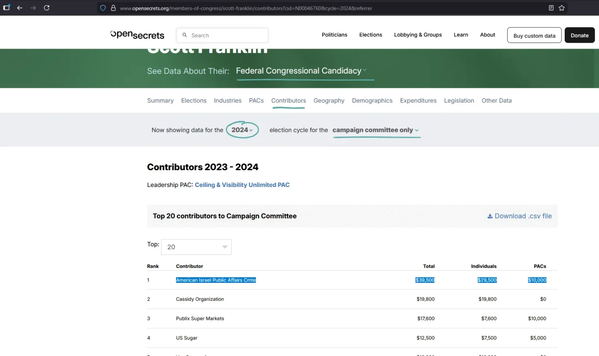Open the Politicians menu
The width and height of the screenshot is (599, 356).
click(335, 35)
